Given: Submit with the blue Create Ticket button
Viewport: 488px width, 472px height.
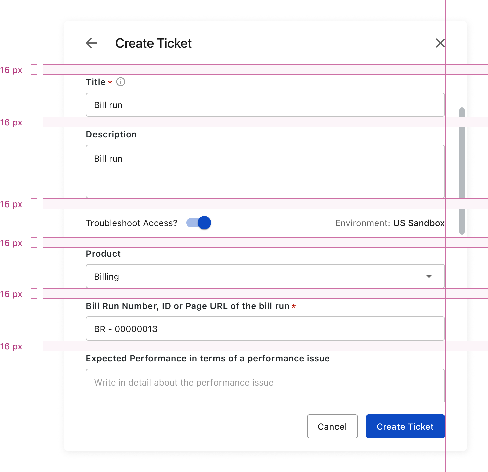Looking at the screenshot, I should tap(405, 426).
